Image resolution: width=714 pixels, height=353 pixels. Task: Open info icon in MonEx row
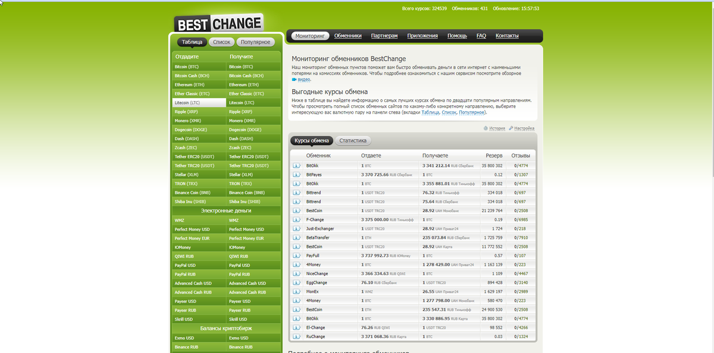(296, 291)
